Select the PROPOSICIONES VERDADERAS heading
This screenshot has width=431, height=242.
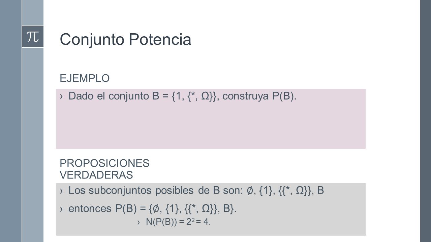click(x=104, y=169)
